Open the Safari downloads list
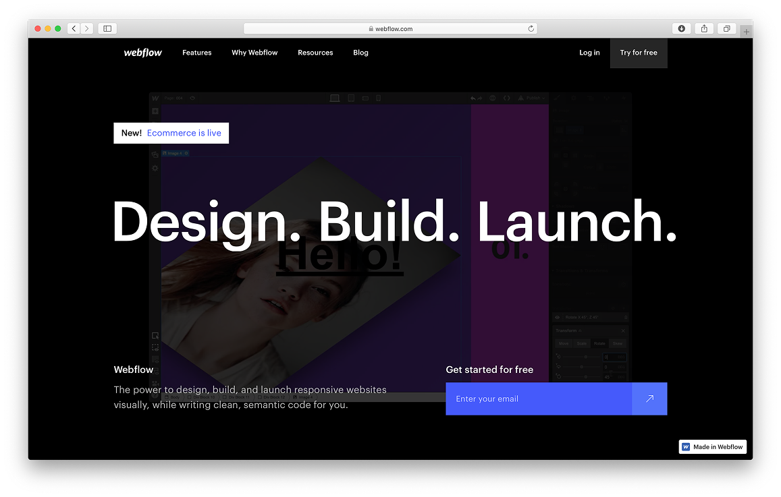The width and height of the screenshot is (781, 497). click(681, 28)
